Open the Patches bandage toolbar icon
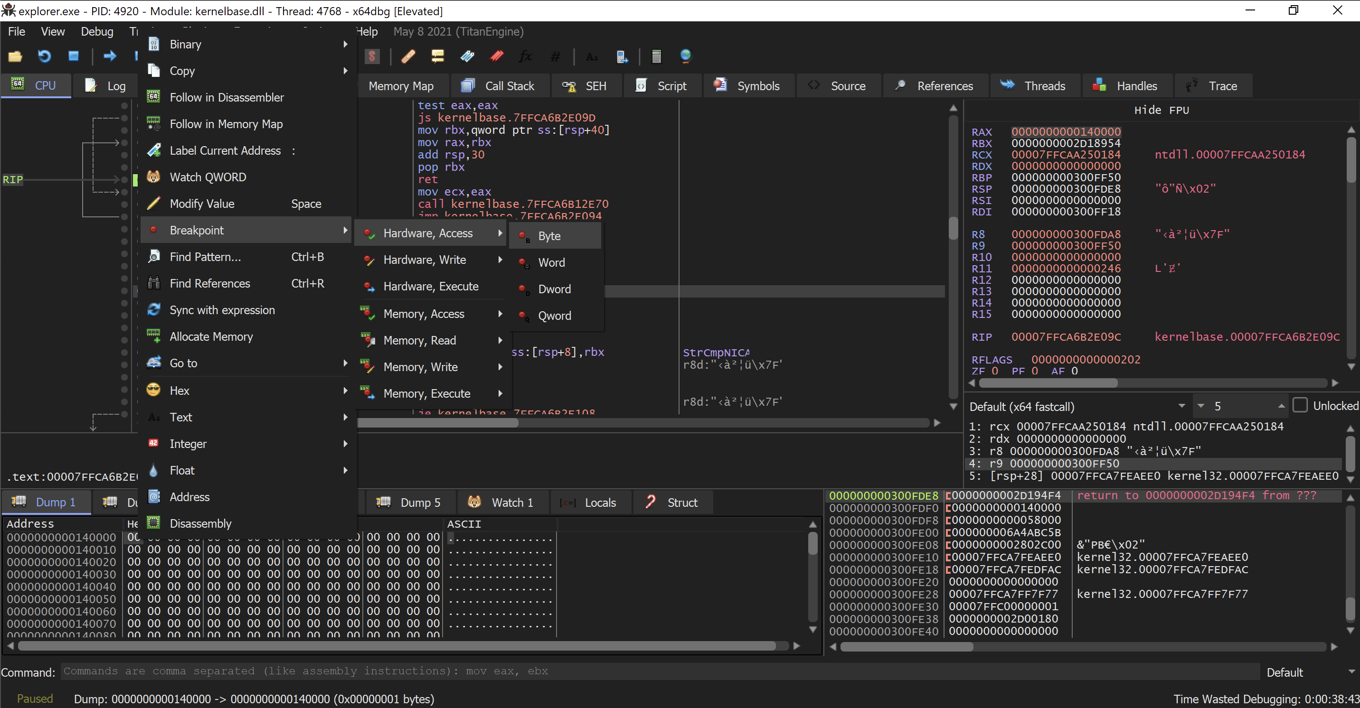This screenshot has height=708, width=1360. tap(407, 56)
